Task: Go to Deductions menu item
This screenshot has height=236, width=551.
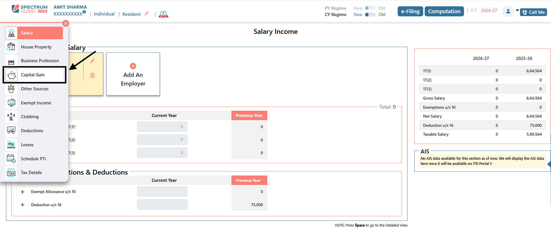Action: 32,131
